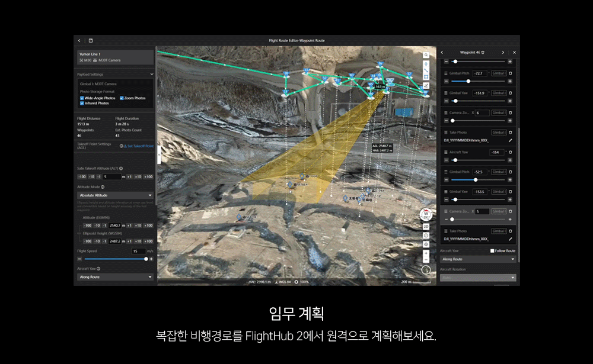Open Gimbal selector for Gimbal Pitch -72.7
The width and height of the screenshot is (593, 364).
point(499,73)
